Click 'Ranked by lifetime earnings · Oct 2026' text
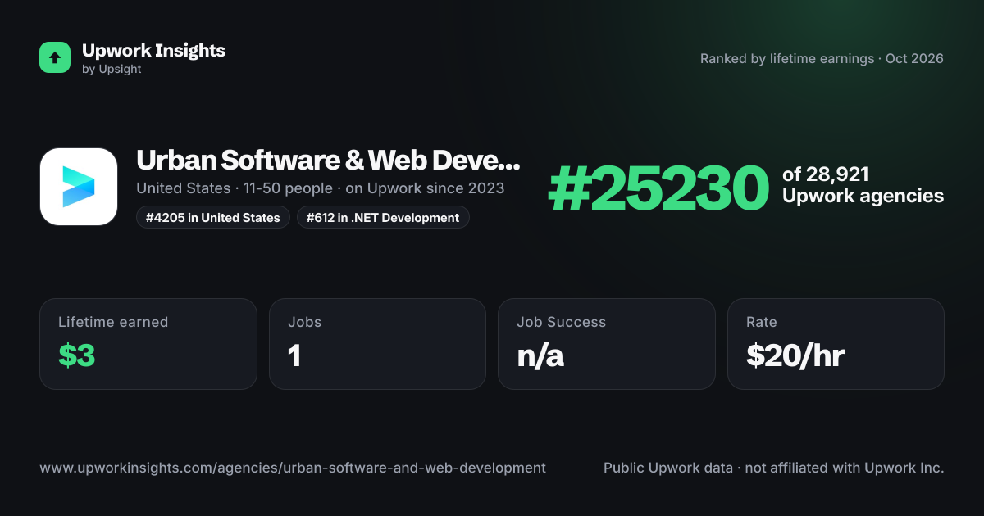Image resolution: width=984 pixels, height=516 pixels. click(x=822, y=59)
